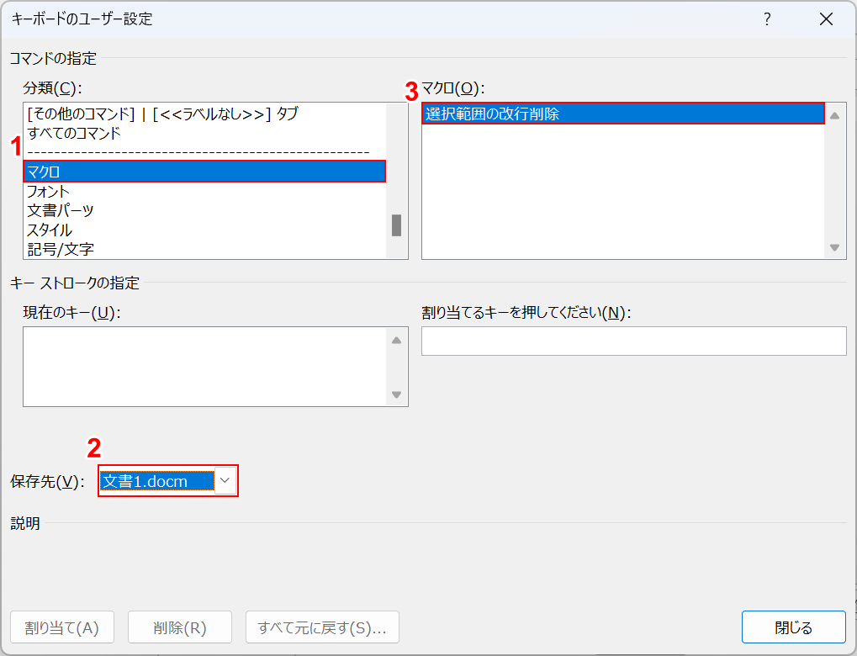This screenshot has height=656, width=857.
Task: Click the 現在のキー list scroll-down arrow
Action: click(397, 394)
